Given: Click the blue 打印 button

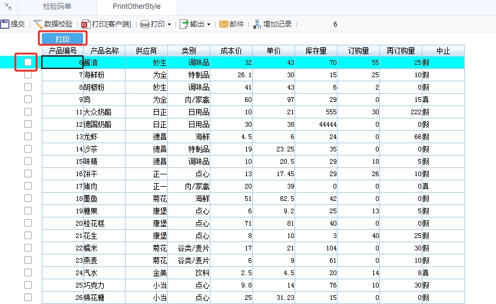Looking at the screenshot, I should (62, 39).
